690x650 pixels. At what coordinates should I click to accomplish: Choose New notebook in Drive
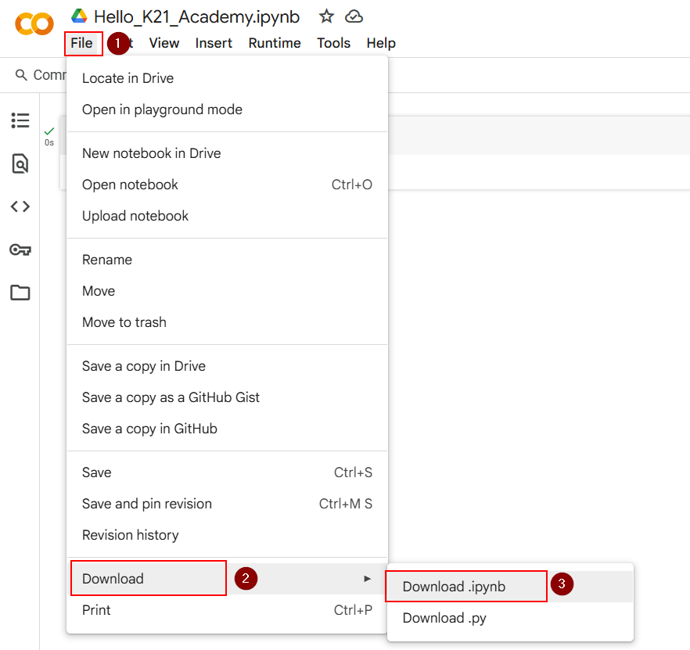(x=227, y=153)
